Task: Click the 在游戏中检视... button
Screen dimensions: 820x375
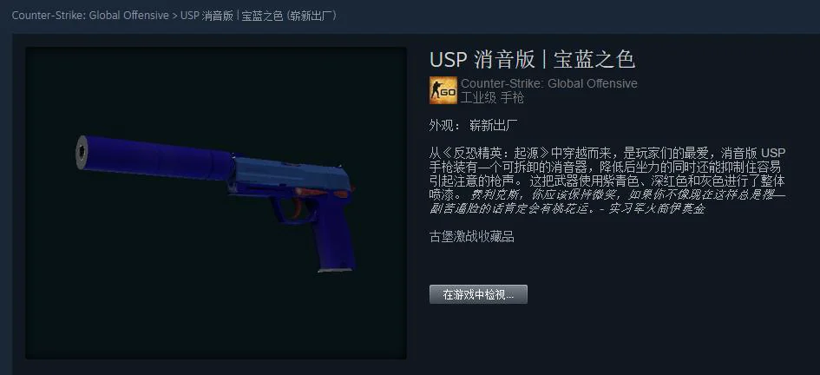Action: (x=478, y=294)
